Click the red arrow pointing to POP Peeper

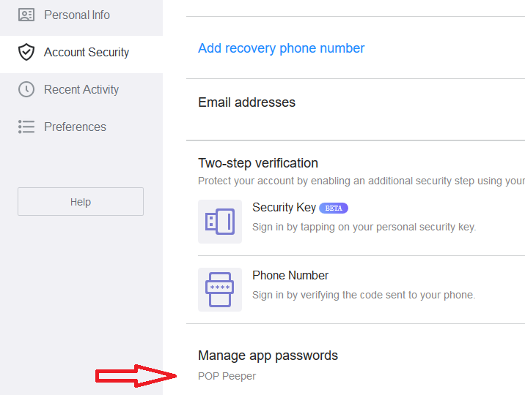coord(136,376)
